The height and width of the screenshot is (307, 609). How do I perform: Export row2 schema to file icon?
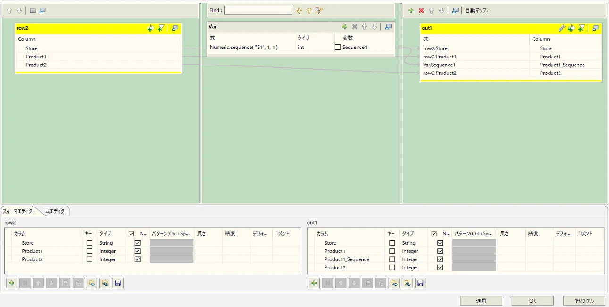coord(105,283)
